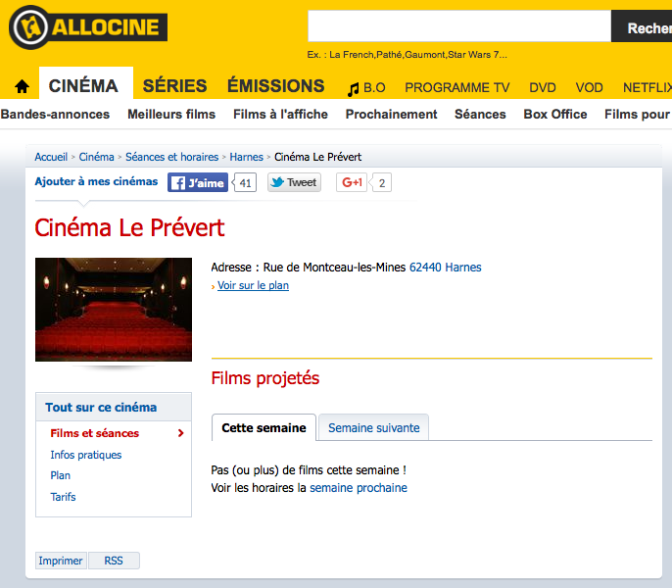Open Séances submenu

tap(480, 114)
